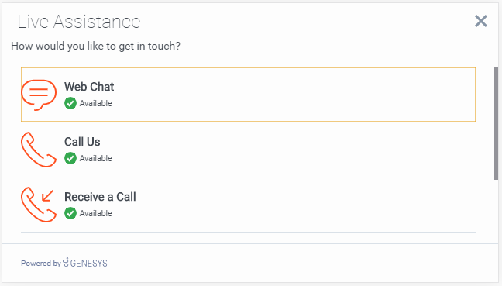Close the Live Assistance panel
The height and width of the screenshot is (286, 502).
[481, 21]
